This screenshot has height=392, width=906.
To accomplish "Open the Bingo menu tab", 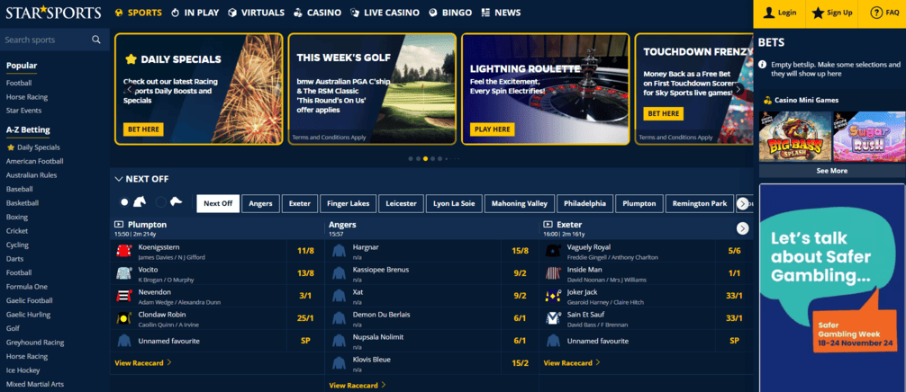I will pyautogui.click(x=450, y=13).
